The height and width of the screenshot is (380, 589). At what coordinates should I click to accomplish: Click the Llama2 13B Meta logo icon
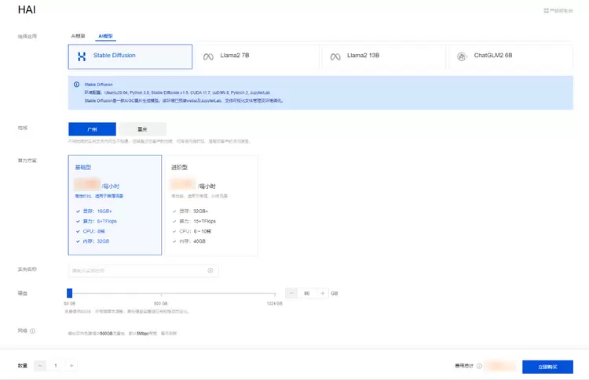click(335, 56)
